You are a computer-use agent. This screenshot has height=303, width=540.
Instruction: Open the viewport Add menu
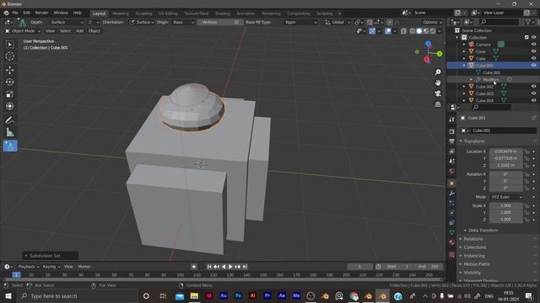coord(79,31)
